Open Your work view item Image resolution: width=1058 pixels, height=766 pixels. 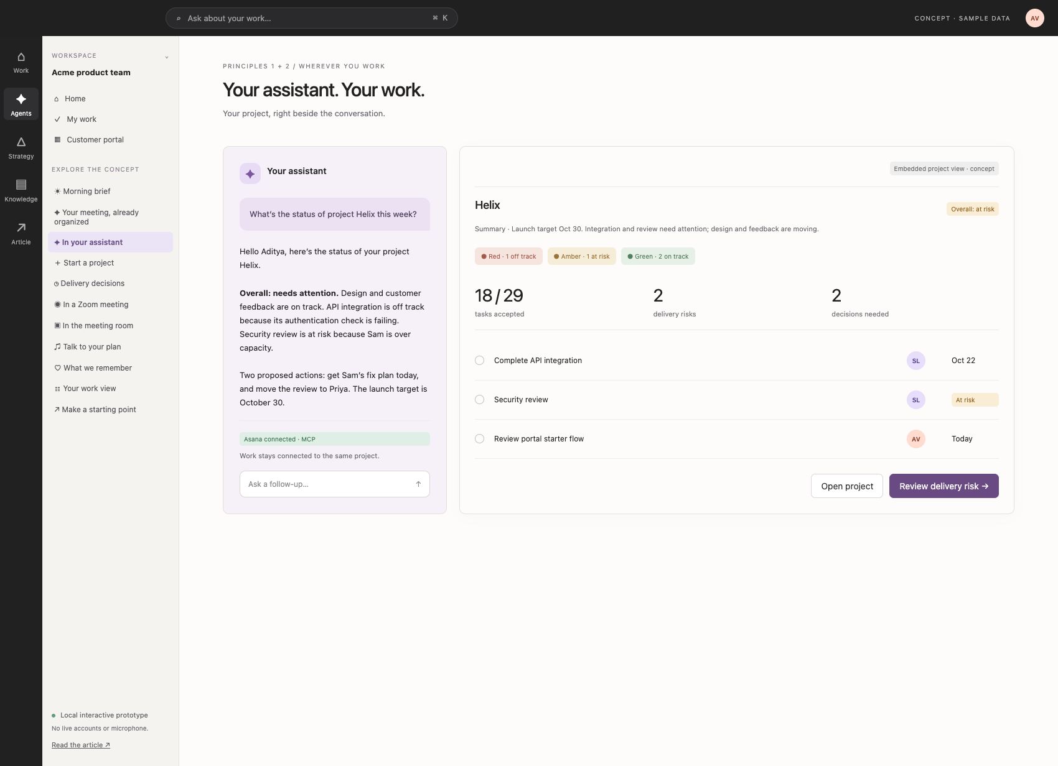click(x=110, y=389)
